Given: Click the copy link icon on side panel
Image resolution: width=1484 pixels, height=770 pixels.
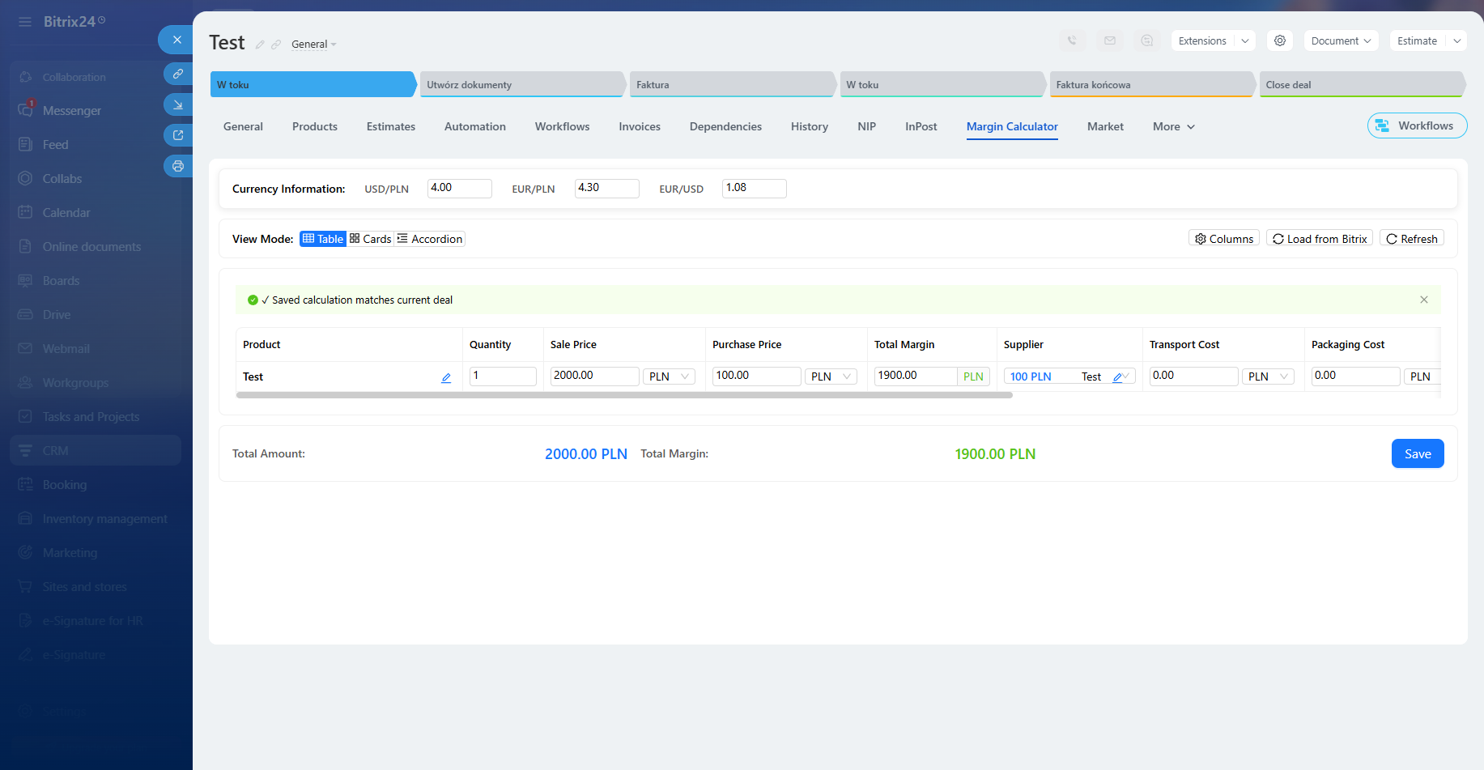Looking at the screenshot, I should click(178, 74).
